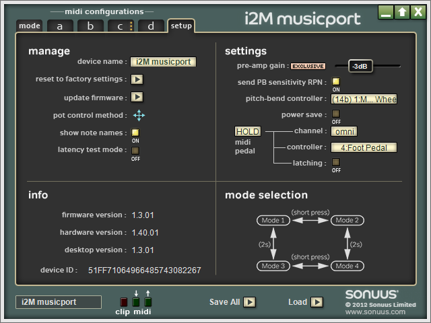Screen dimensions: 431x323
Task: Open midi configuration tab b
Action: (x=90, y=26)
